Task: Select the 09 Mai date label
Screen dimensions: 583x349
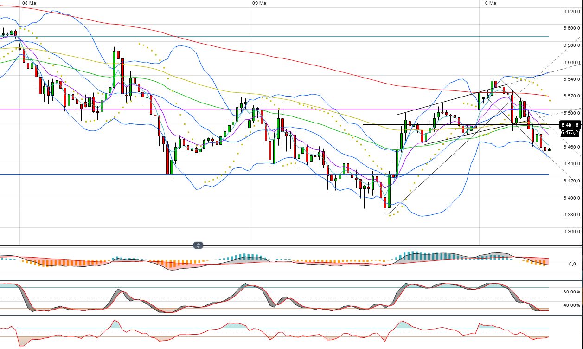Action: (260, 3)
